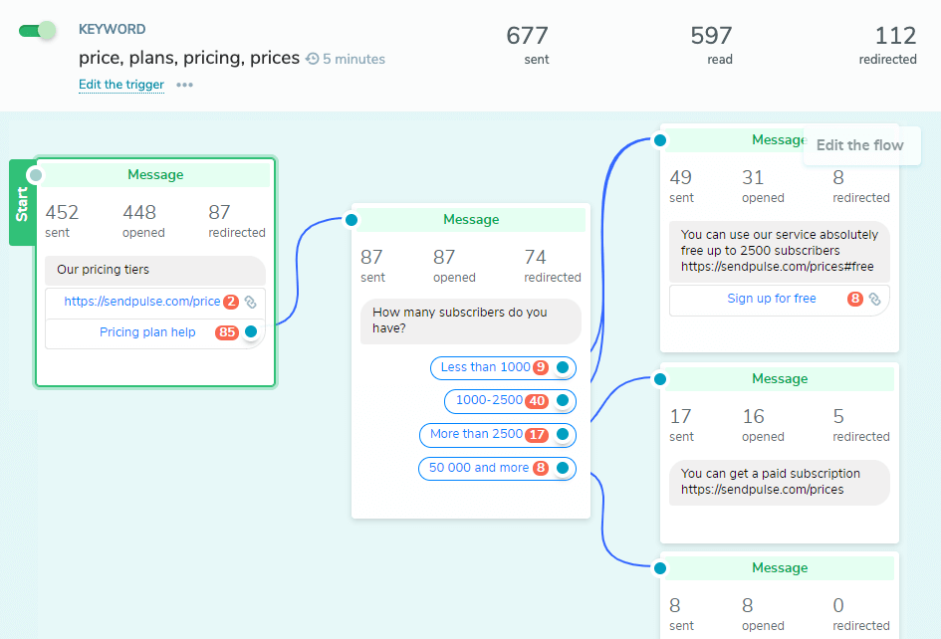The image size is (941, 639).
Task: Open the Sign up for free button
Action: coord(771,299)
